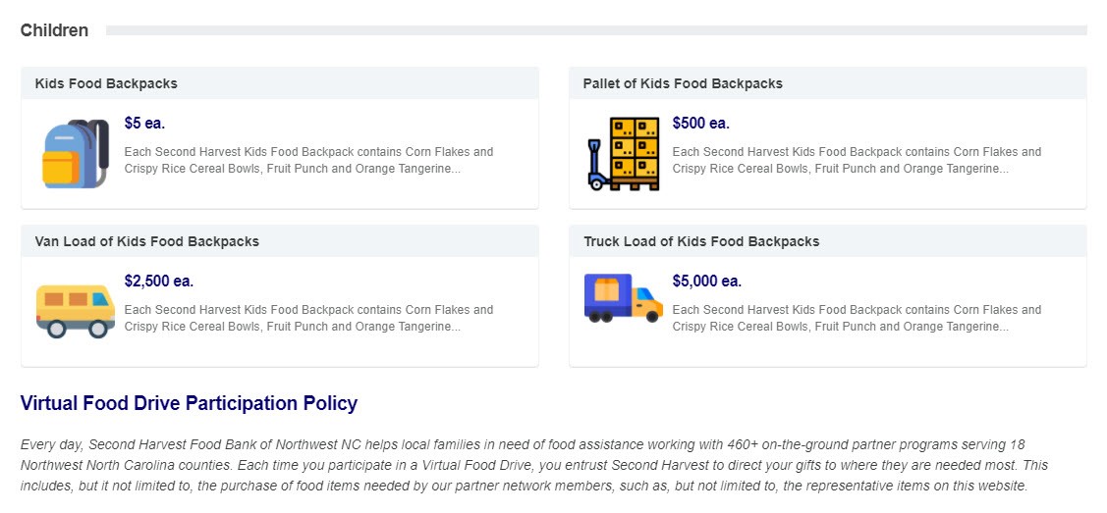Select the $5,000 ea. price label
1107x513 pixels.
point(706,282)
